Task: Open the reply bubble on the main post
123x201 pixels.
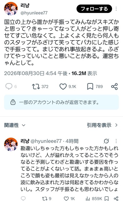Action: click(9, 86)
